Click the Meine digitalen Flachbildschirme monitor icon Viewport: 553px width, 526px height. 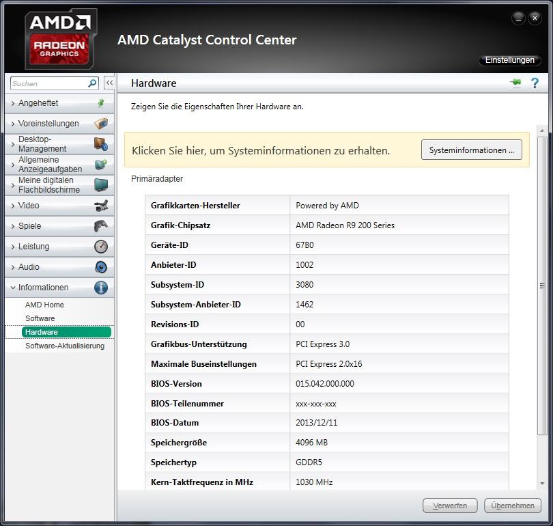coord(101,185)
